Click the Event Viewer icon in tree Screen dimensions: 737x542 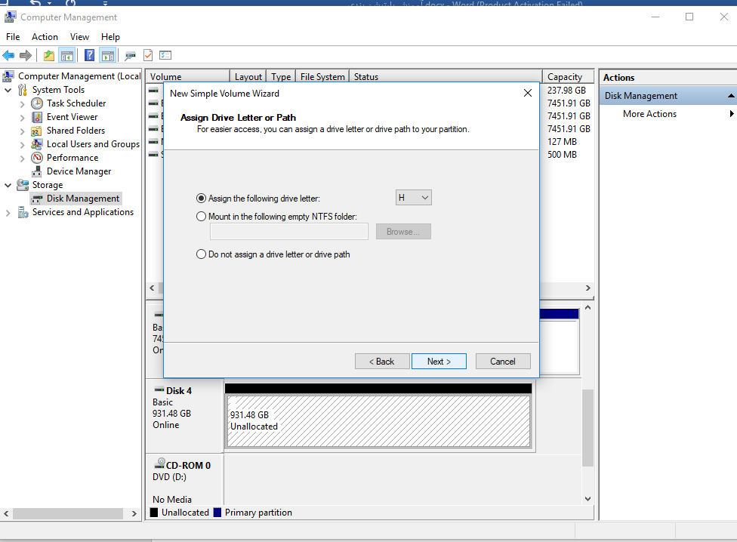click(37, 117)
